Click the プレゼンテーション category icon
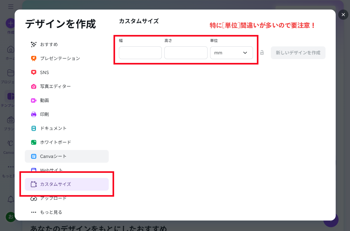The image size is (350, 231). (x=34, y=58)
